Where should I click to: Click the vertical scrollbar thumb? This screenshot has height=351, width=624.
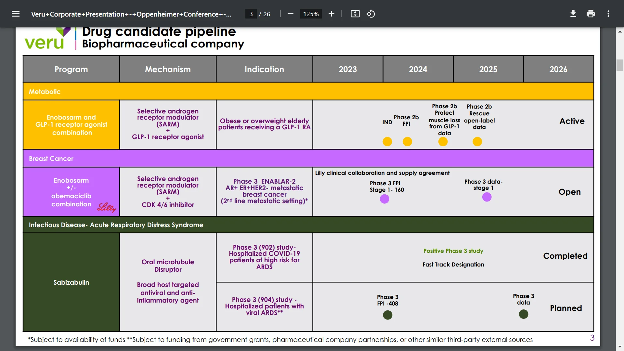(x=620, y=65)
